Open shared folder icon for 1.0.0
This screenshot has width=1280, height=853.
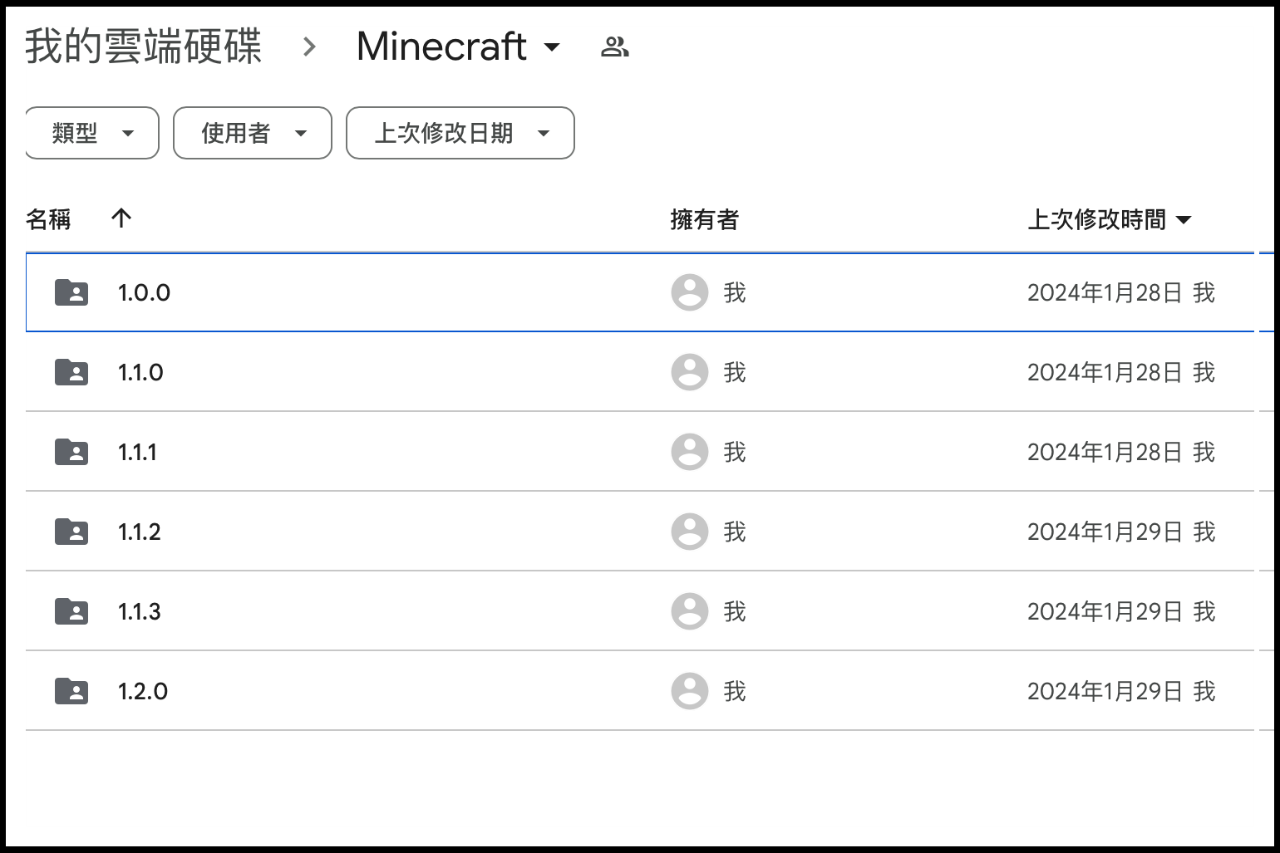pos(71,292)
